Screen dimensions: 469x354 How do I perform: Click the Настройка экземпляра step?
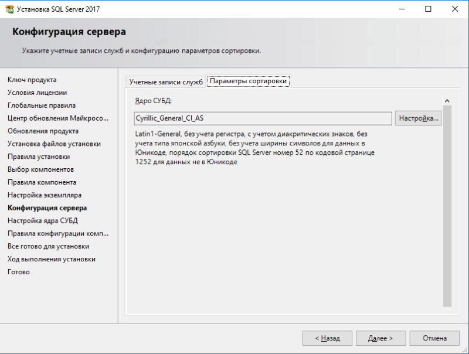tap(45, 195)
